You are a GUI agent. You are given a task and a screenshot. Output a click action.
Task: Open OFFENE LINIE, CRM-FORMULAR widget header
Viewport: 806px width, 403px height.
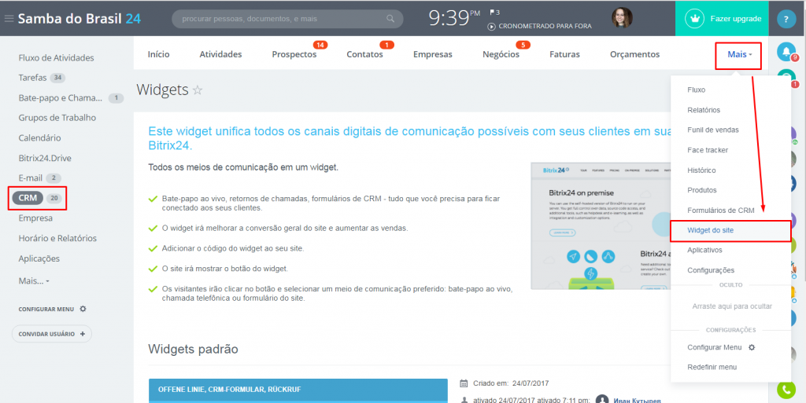tap(298, 389)
